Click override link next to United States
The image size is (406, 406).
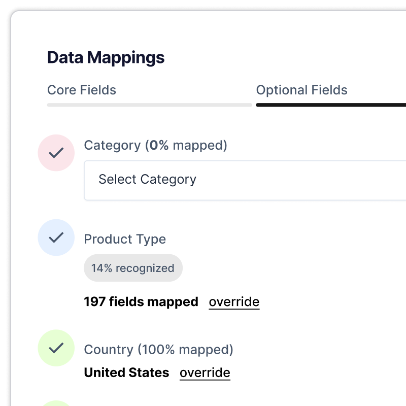(x=205, y=373)
